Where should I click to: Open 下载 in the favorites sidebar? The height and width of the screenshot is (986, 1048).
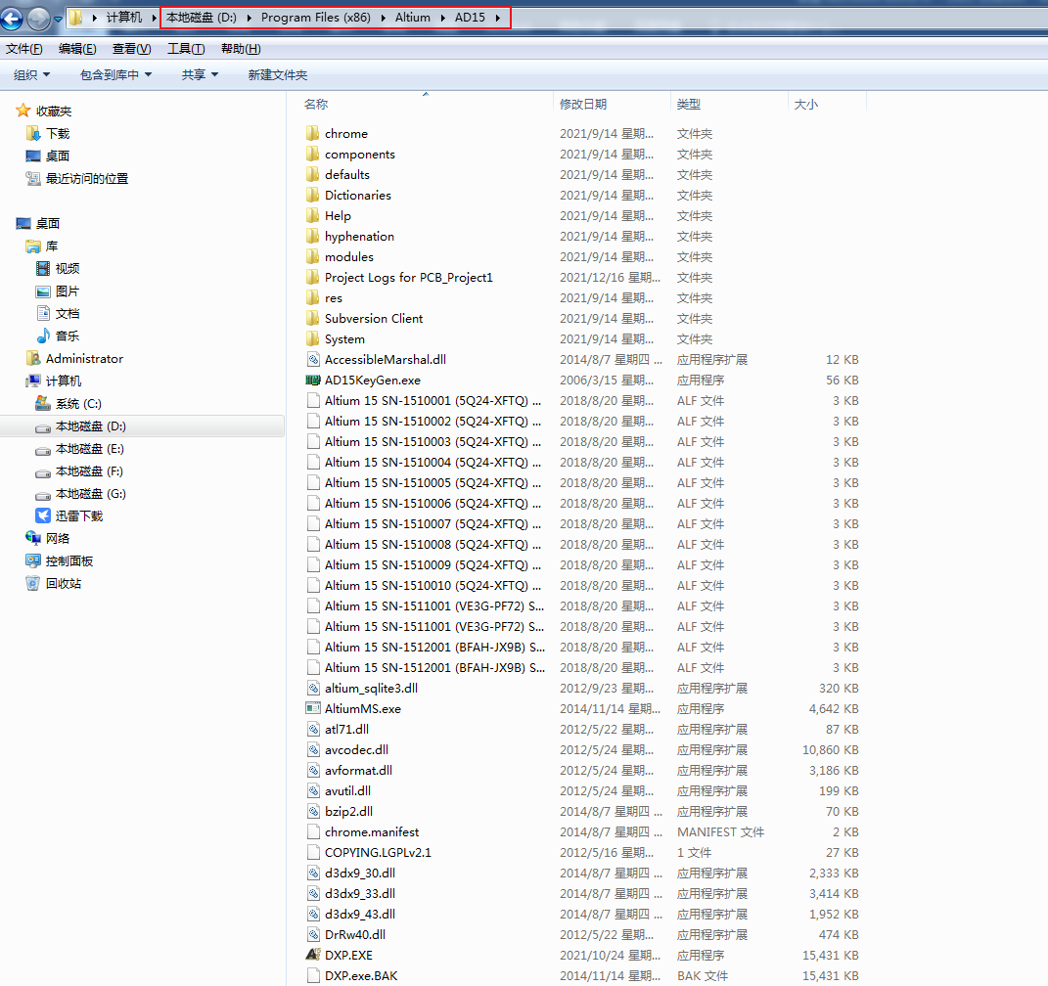(x=58, y=134)
